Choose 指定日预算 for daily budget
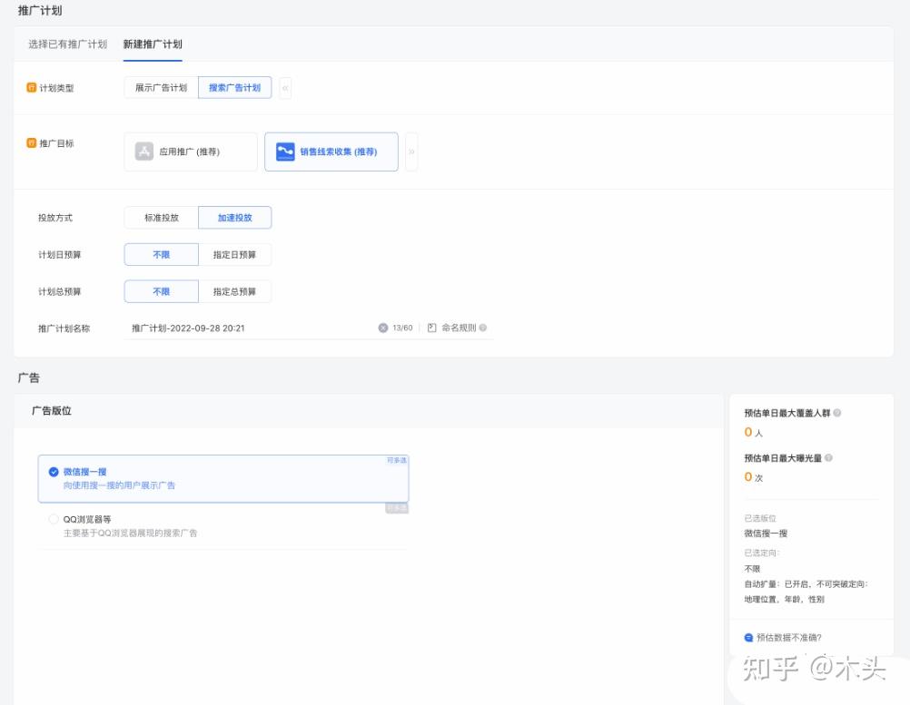The image size is (910, 705). coord(234,255)
